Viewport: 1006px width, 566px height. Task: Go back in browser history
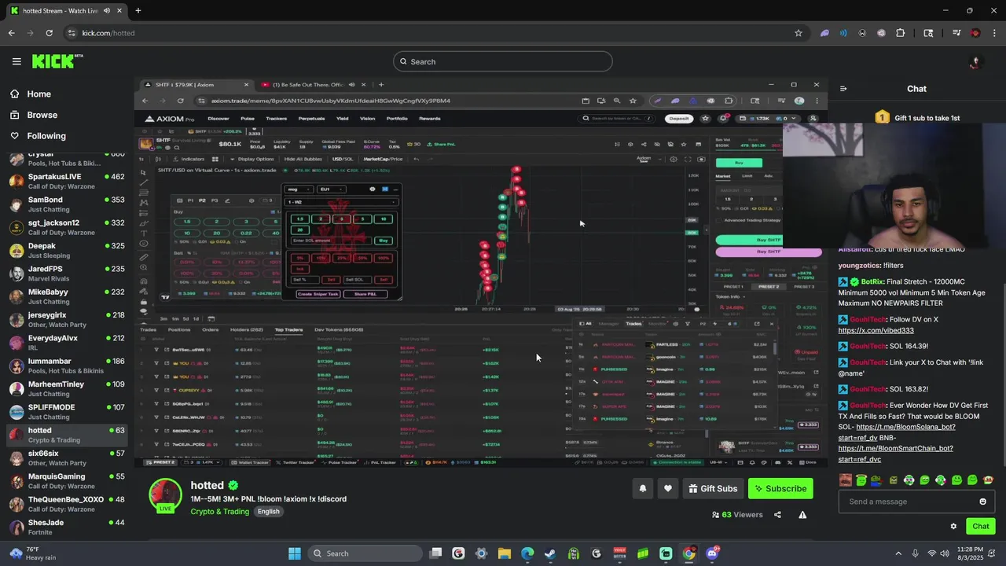[12, 33]
